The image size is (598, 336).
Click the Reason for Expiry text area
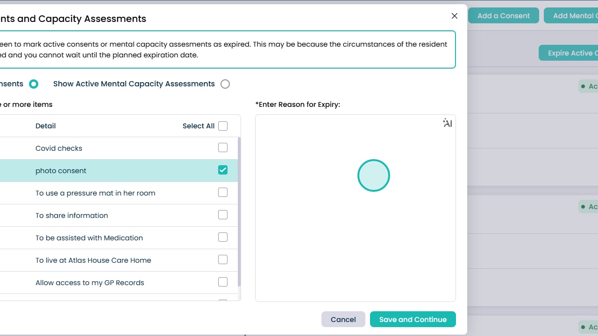point(355,233)
